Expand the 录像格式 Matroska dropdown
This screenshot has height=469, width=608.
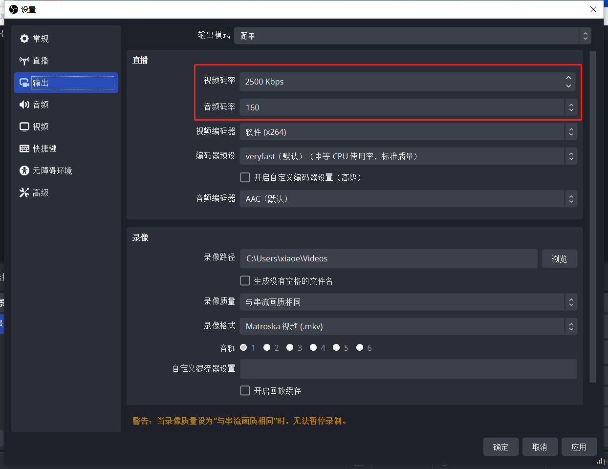(408, 326)
